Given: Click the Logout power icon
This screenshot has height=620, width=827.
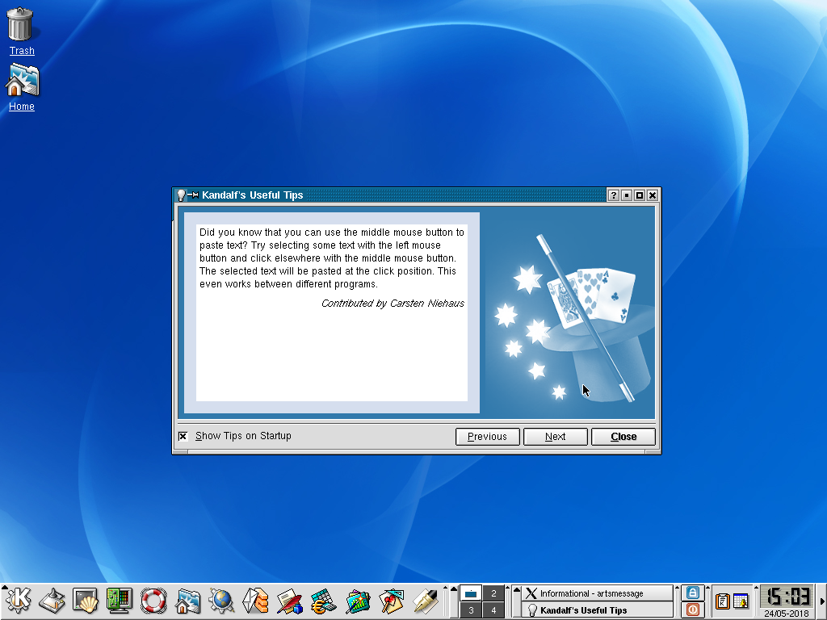Looking at the screenshot, I should point(692,610).
